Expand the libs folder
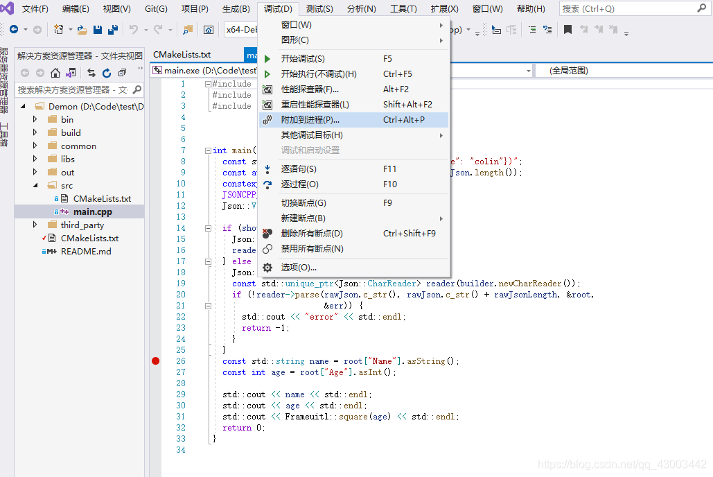 click(35, 159)
